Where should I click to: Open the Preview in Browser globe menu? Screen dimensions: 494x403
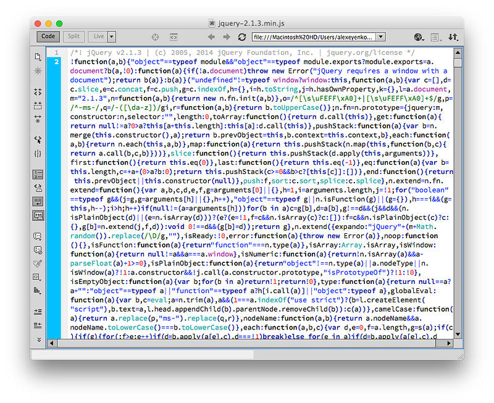click(419, 37)
